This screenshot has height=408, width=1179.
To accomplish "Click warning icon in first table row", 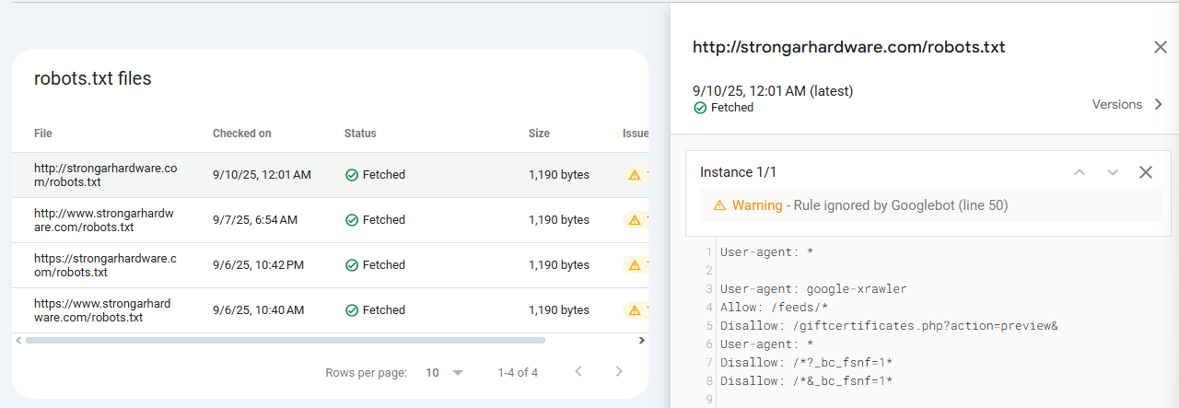I will point(634,175).
